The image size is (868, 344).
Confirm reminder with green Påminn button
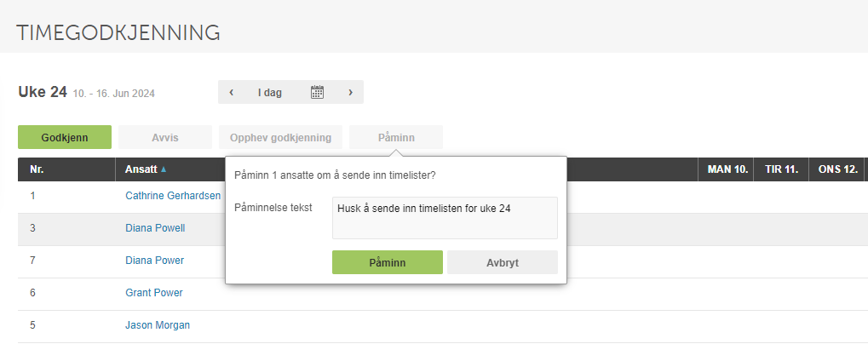click(x=388, y=262)
